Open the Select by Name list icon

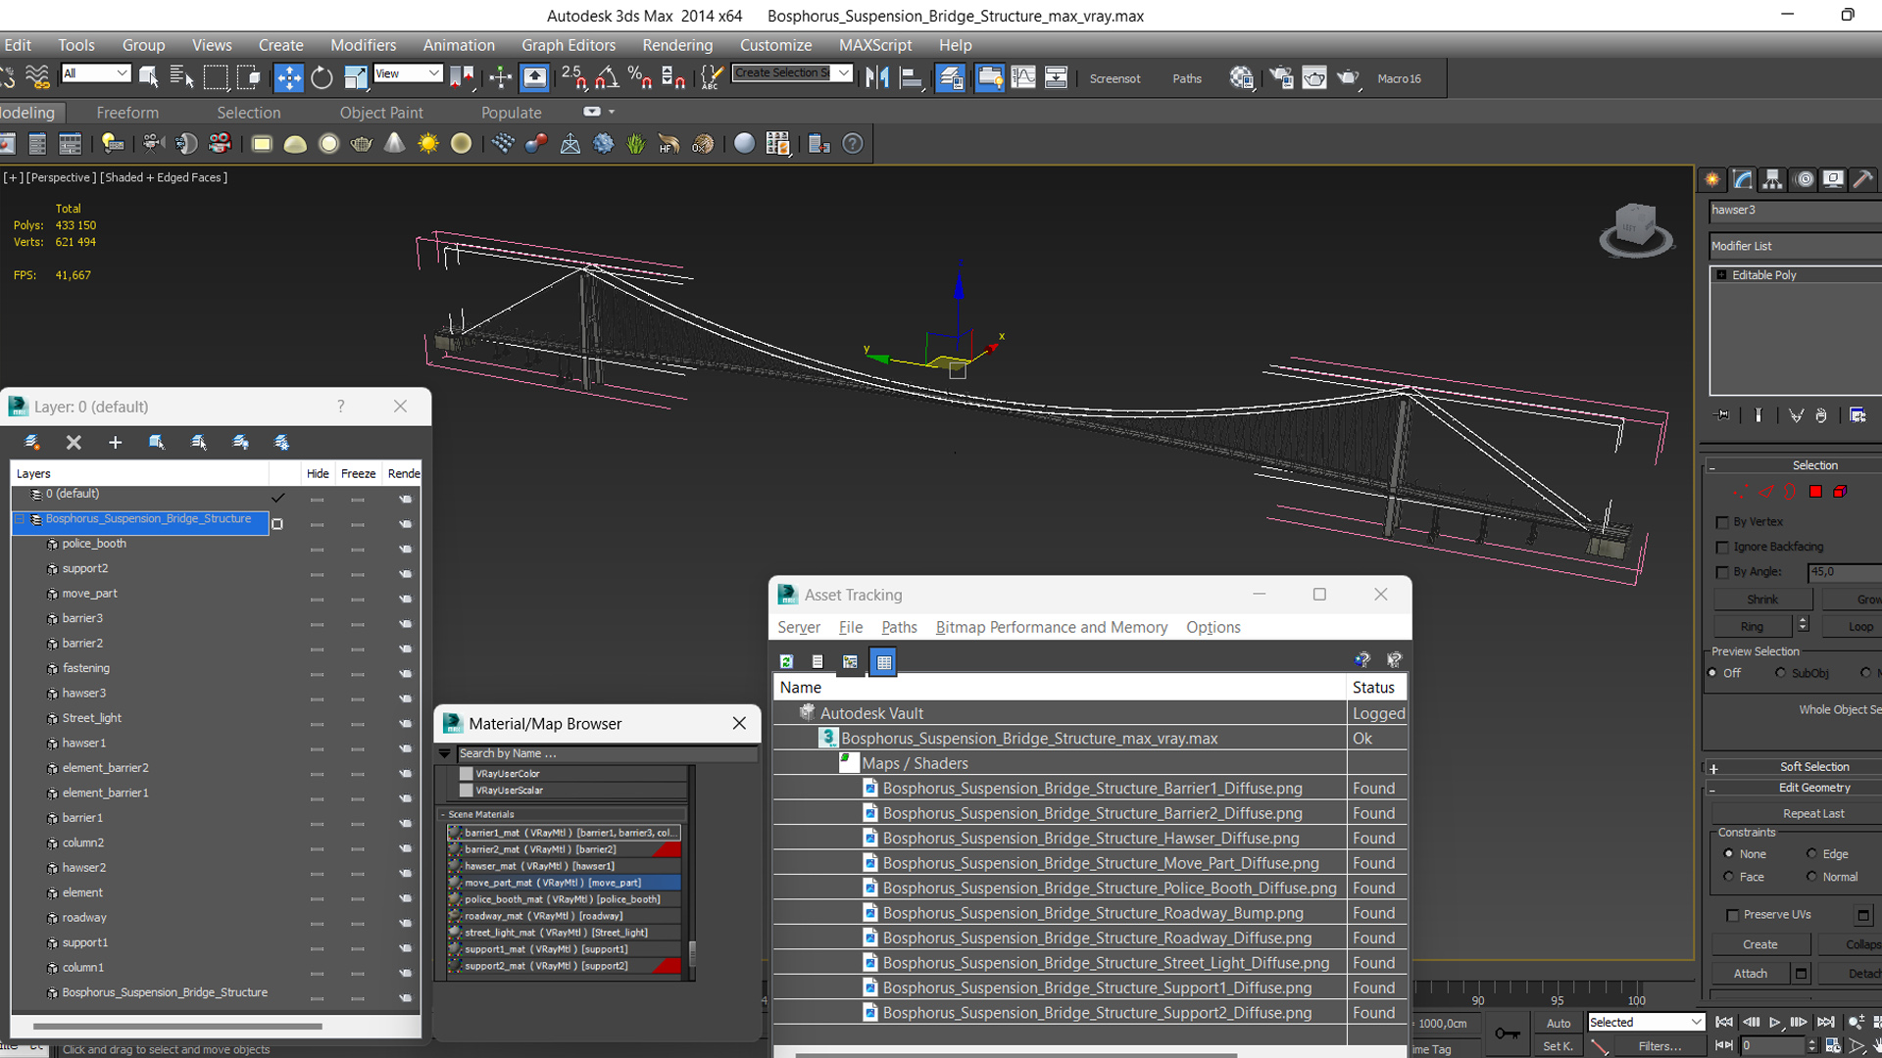click(x=181, y=77)
